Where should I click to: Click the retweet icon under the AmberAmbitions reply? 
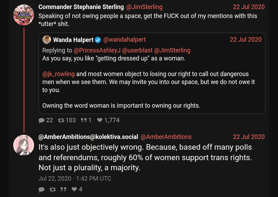(x=52, y=189)
